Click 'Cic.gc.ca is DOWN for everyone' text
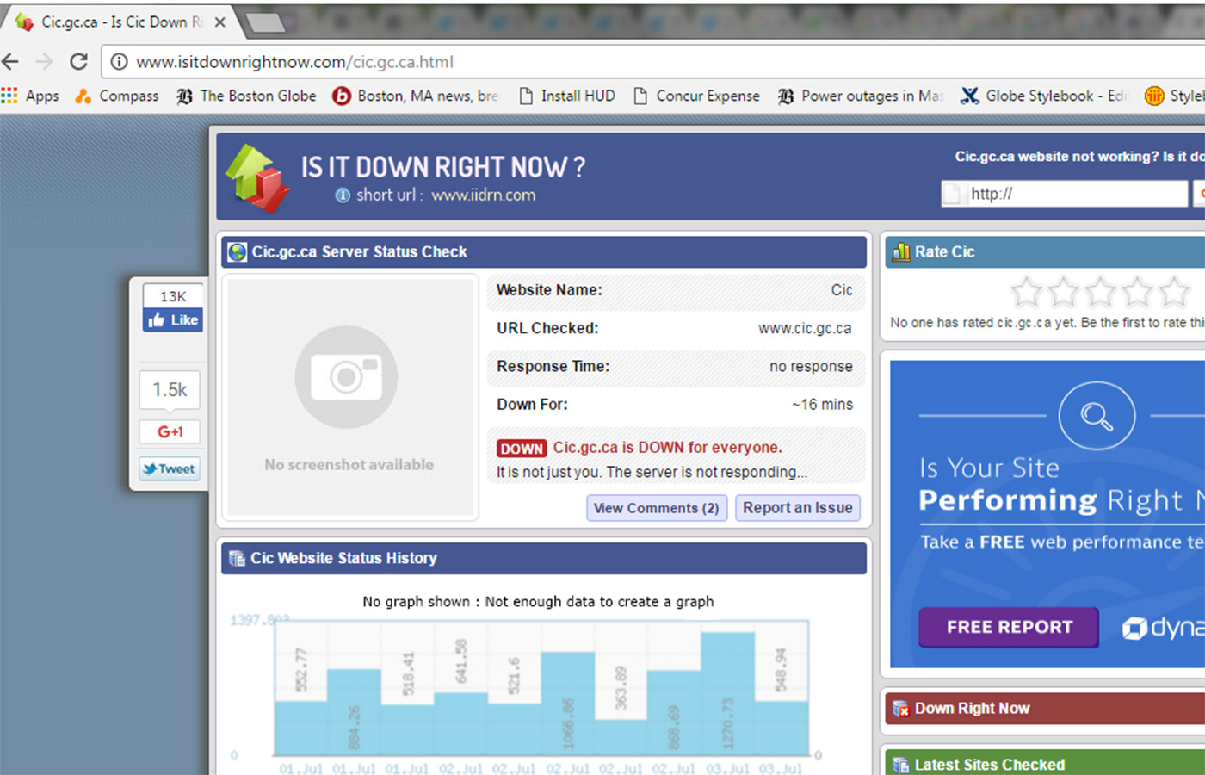 point(668,448)
